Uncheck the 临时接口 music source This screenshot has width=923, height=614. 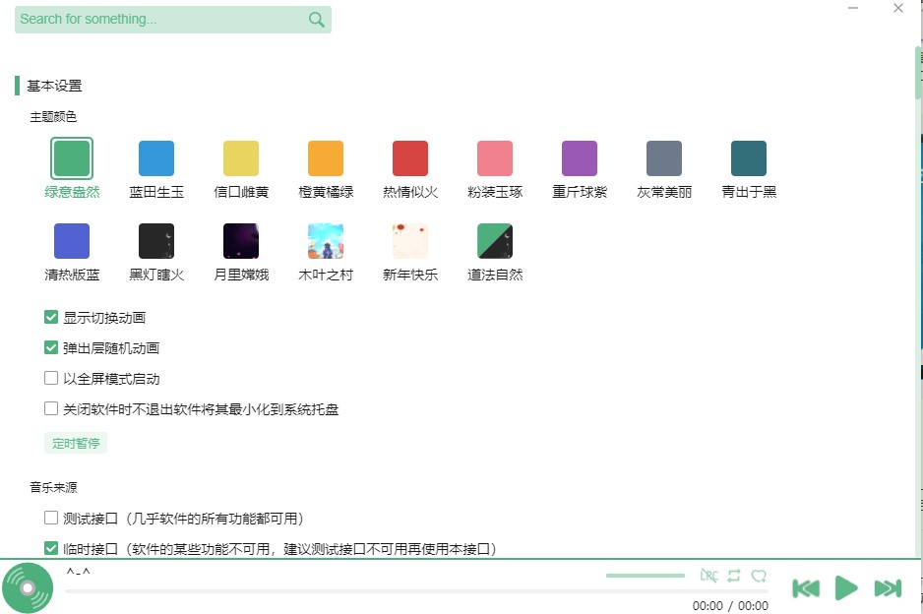[x=50, y=548]
